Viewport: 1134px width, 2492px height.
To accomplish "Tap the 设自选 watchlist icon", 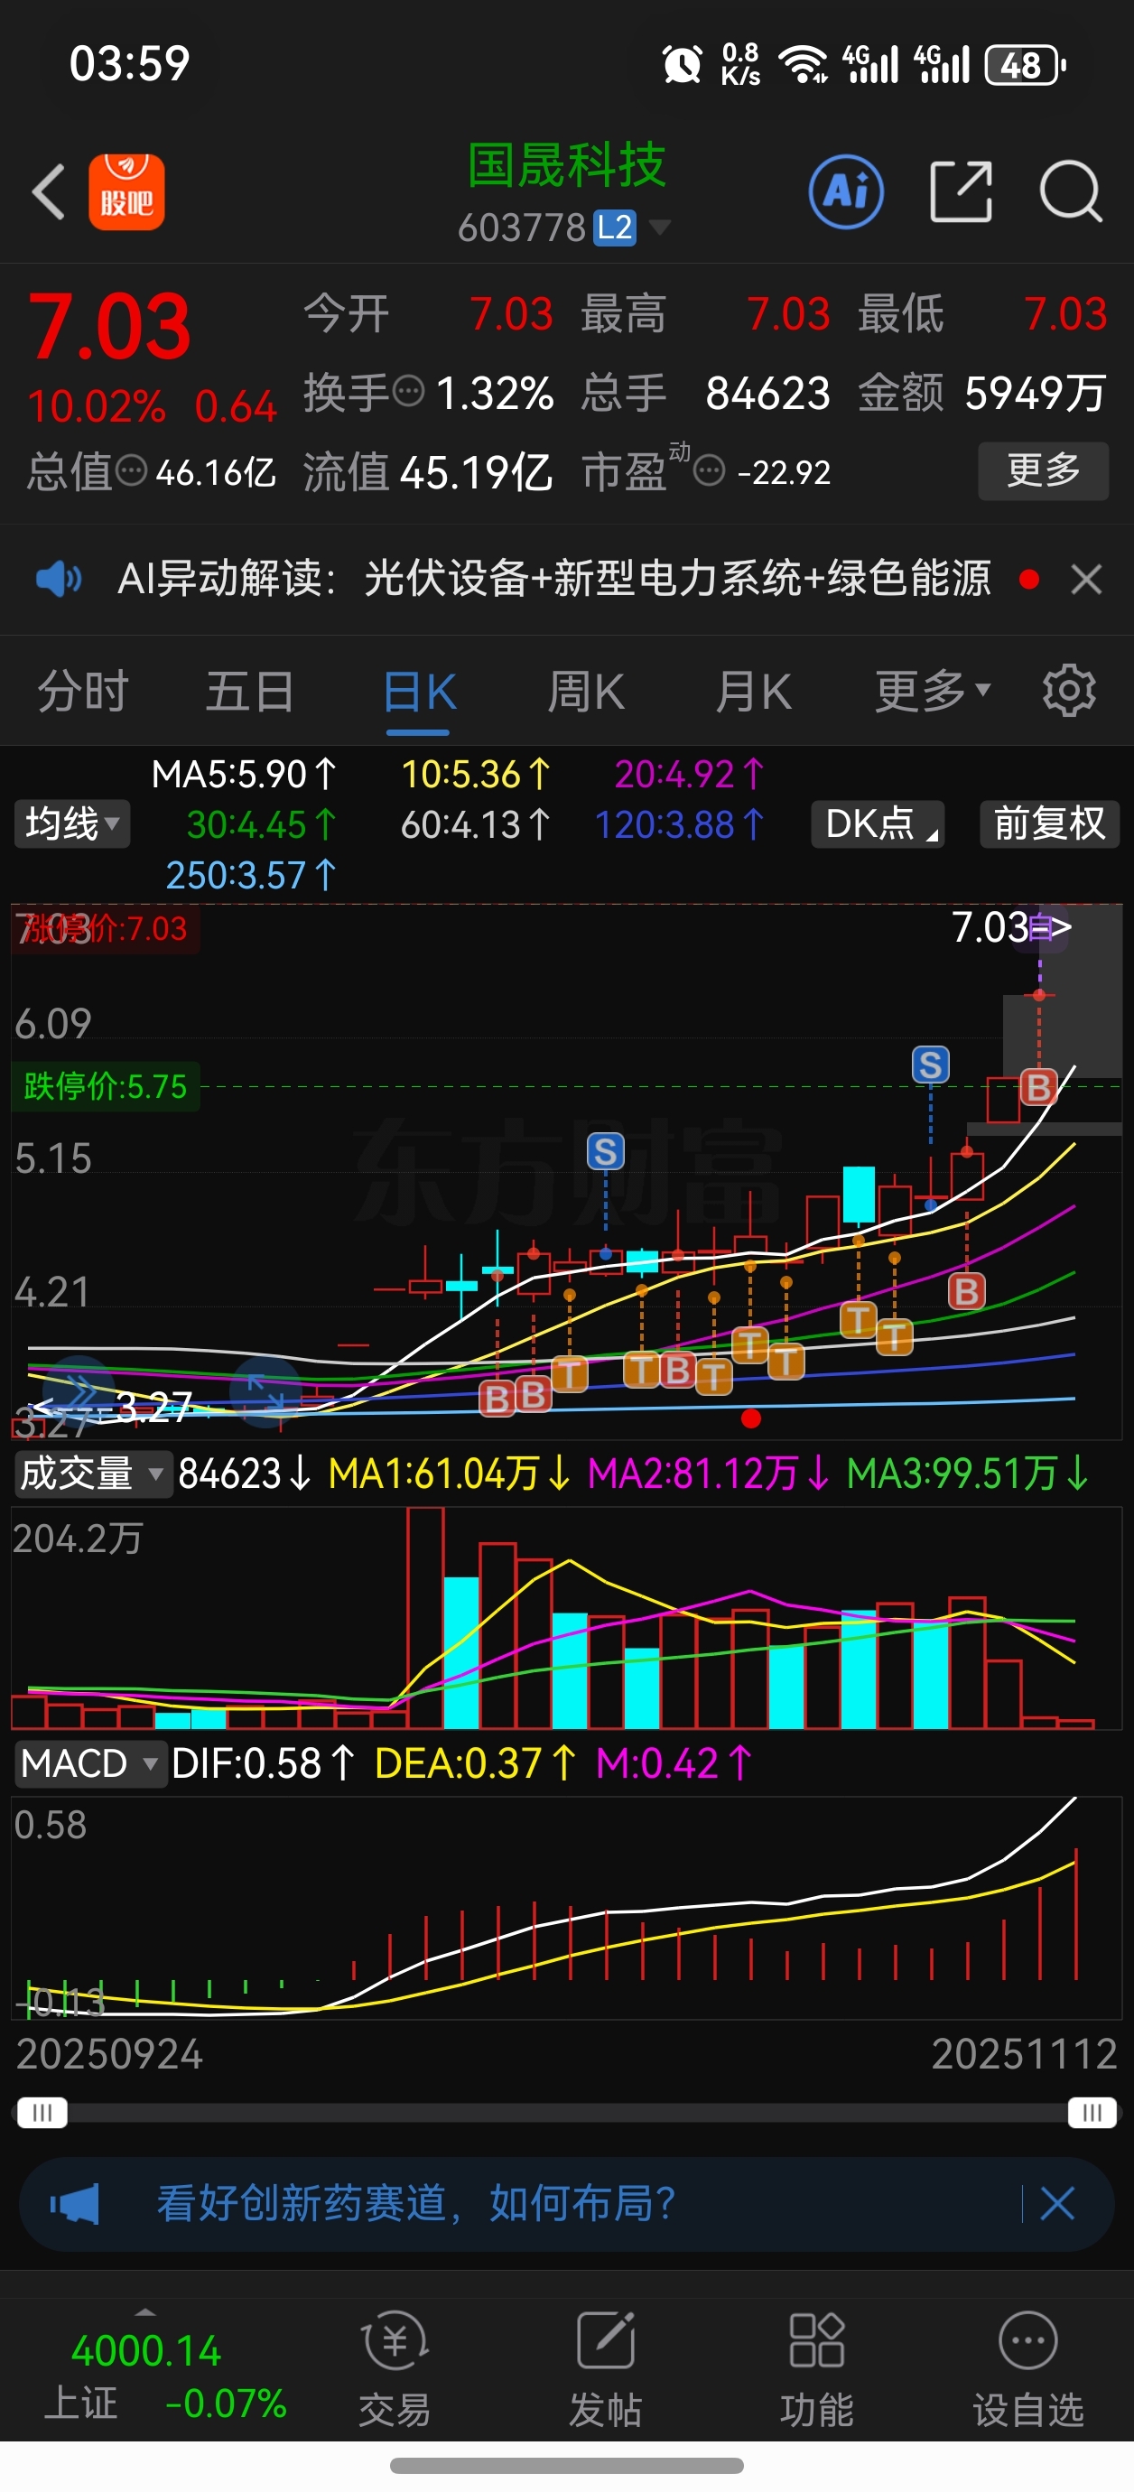I will (1027, 2341).
